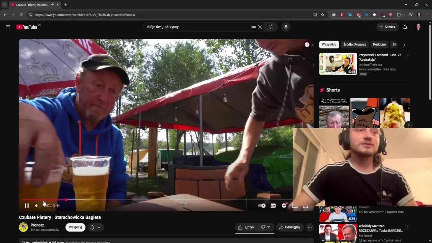Toggle autoplay switch in player
Screen dimensions: 432x243
pos(262,206)
